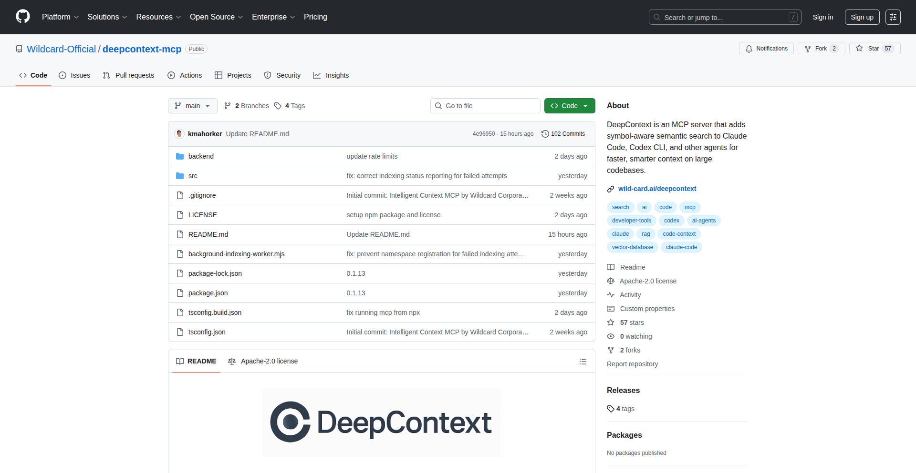Open commit hash 4e96950
Screen dimensions: 916x473
pos(484,134)
